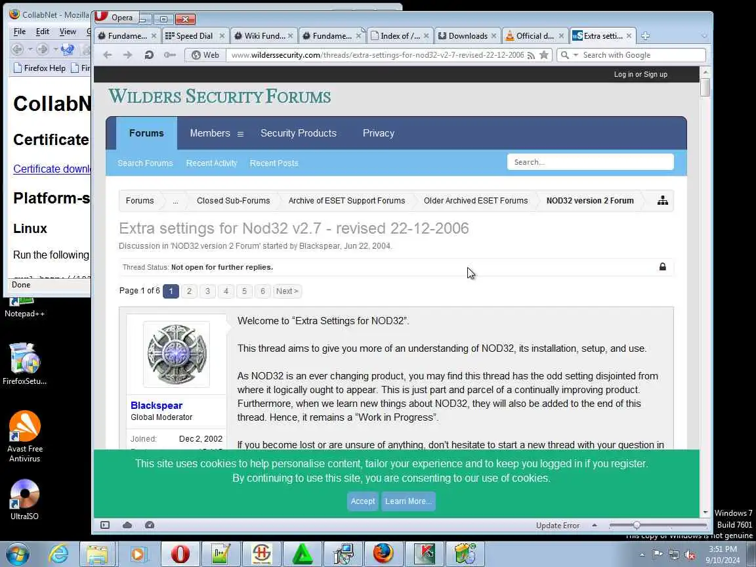
Task: Click the Opera Link cloud icon
Action: point(127,525)
